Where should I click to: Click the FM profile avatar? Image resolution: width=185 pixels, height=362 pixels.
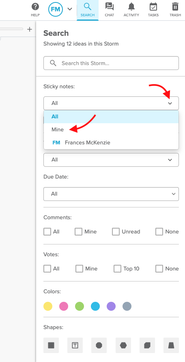(x=56, y=9)
